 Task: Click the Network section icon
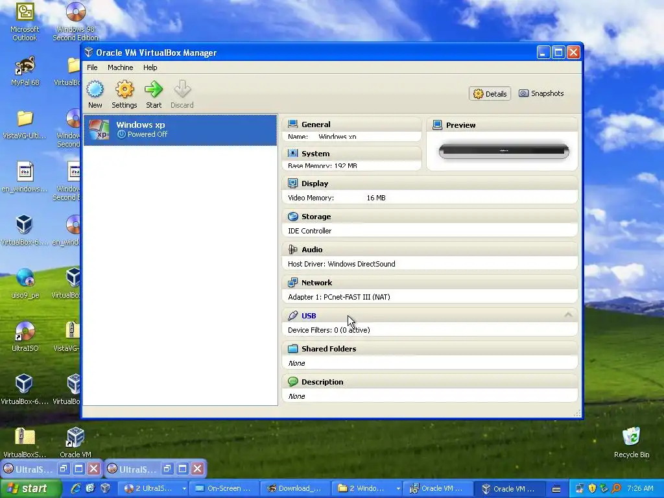coord(292,283)
